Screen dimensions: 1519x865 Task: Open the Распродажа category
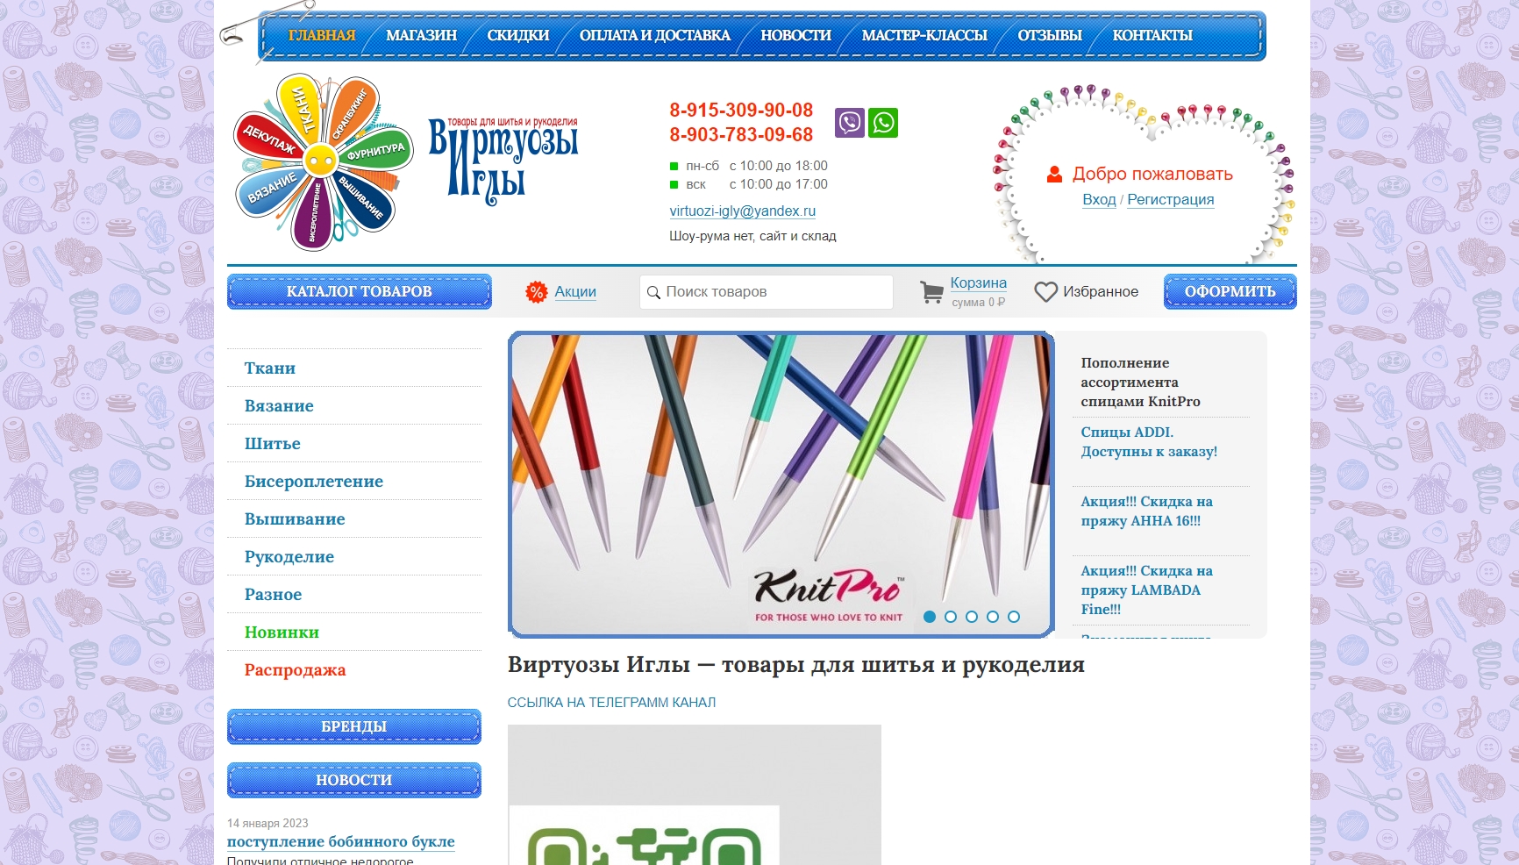pyautogui.click(x=296, y=670)
